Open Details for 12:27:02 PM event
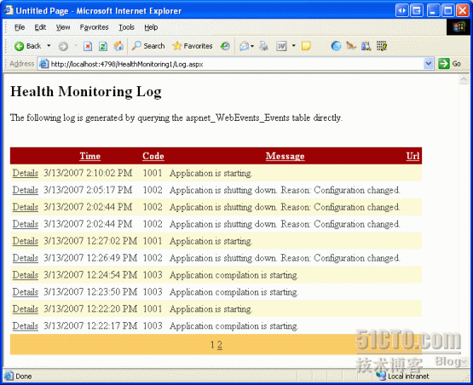This screenshot has height=385, width=473. [26, 241]
